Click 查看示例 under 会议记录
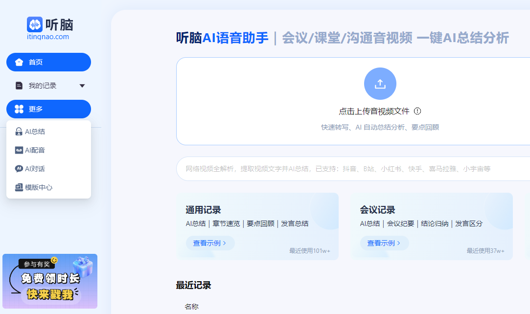 coord(384,243)
